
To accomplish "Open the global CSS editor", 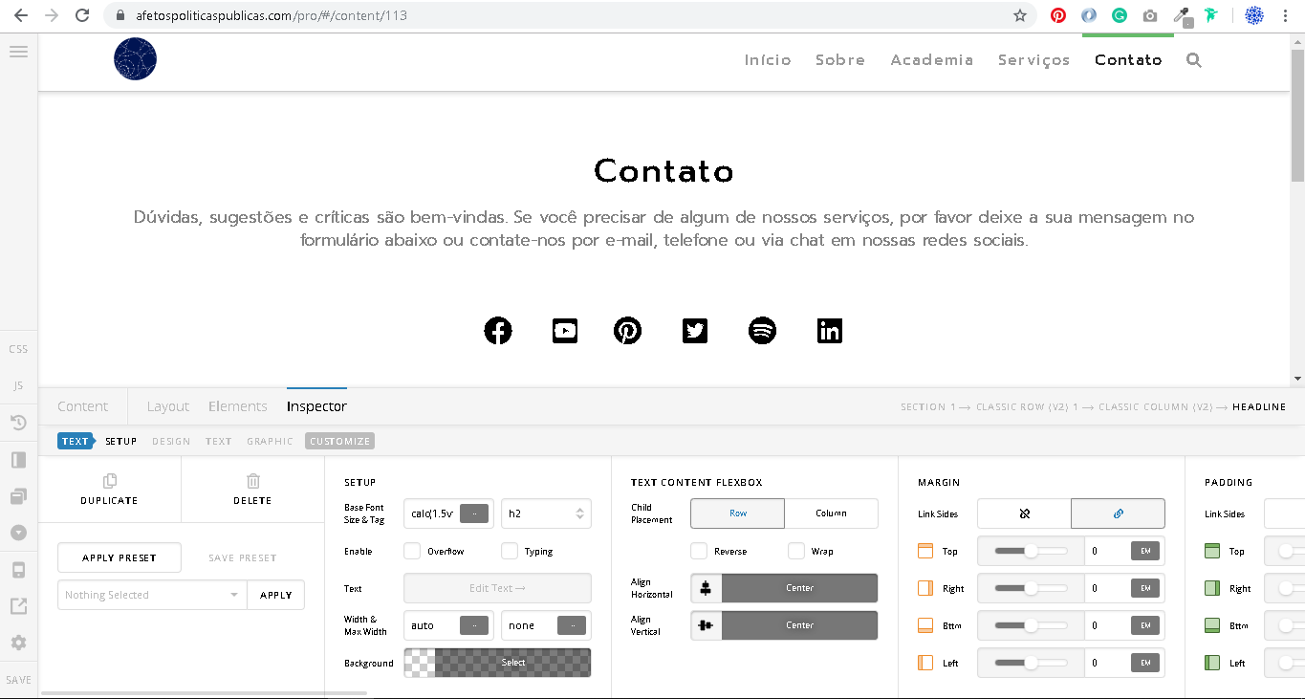I will pos(18,349).
